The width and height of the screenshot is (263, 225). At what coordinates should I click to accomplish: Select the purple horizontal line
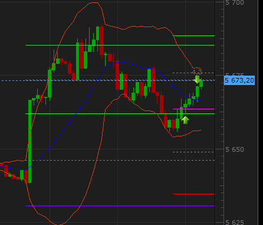[x=120, y=206]
